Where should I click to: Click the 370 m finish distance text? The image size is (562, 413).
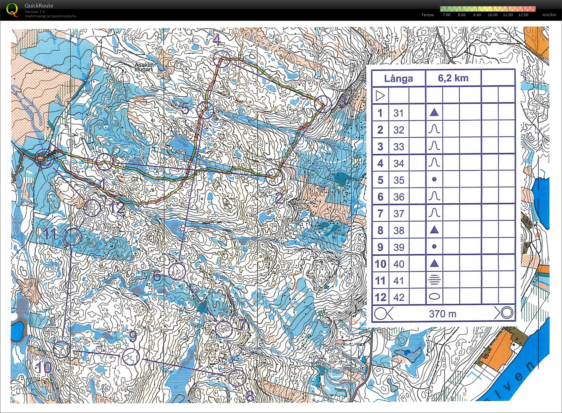pyautogui.click(x=443, y=314)
